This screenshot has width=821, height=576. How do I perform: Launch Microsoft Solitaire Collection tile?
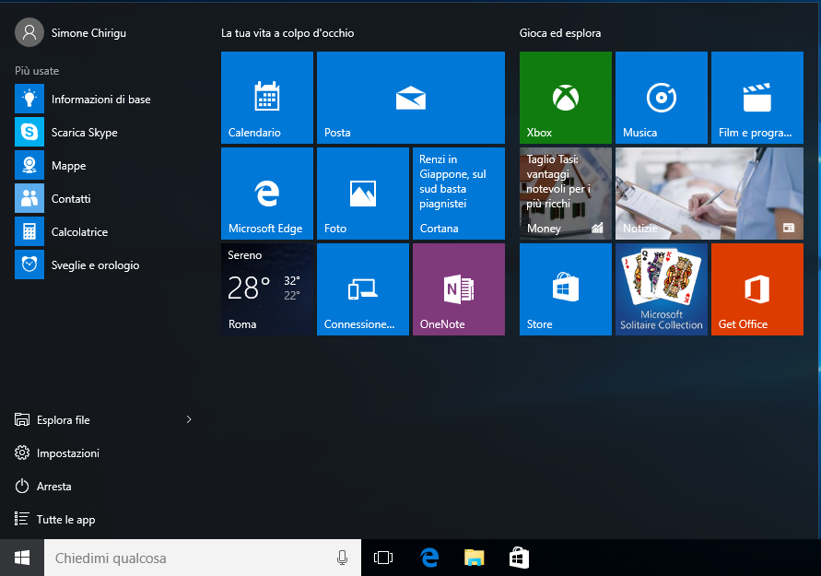pos(662,289)
